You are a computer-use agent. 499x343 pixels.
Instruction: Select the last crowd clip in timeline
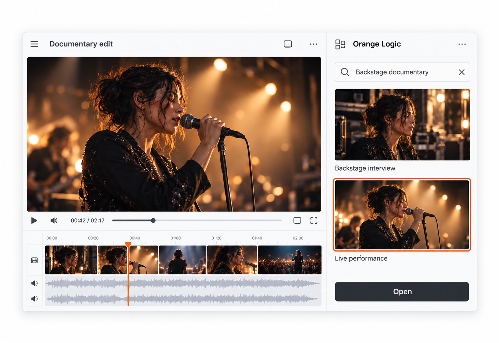(290, 260)
